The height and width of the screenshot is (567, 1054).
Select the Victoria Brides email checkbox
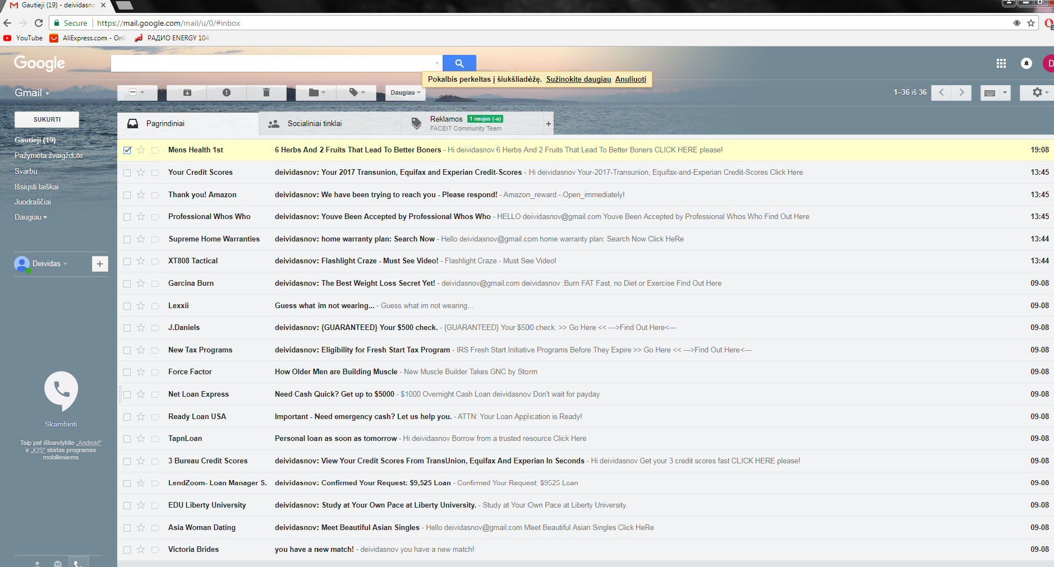127,550
